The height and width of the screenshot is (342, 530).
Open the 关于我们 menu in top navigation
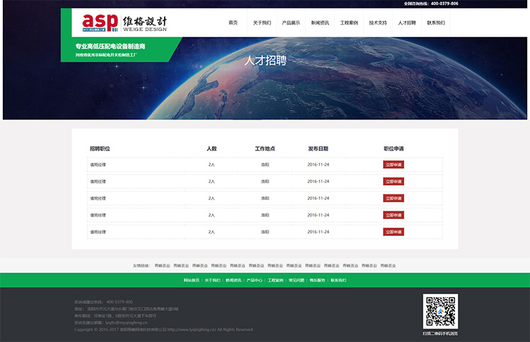pyautogui.click(x=261, y=23)
